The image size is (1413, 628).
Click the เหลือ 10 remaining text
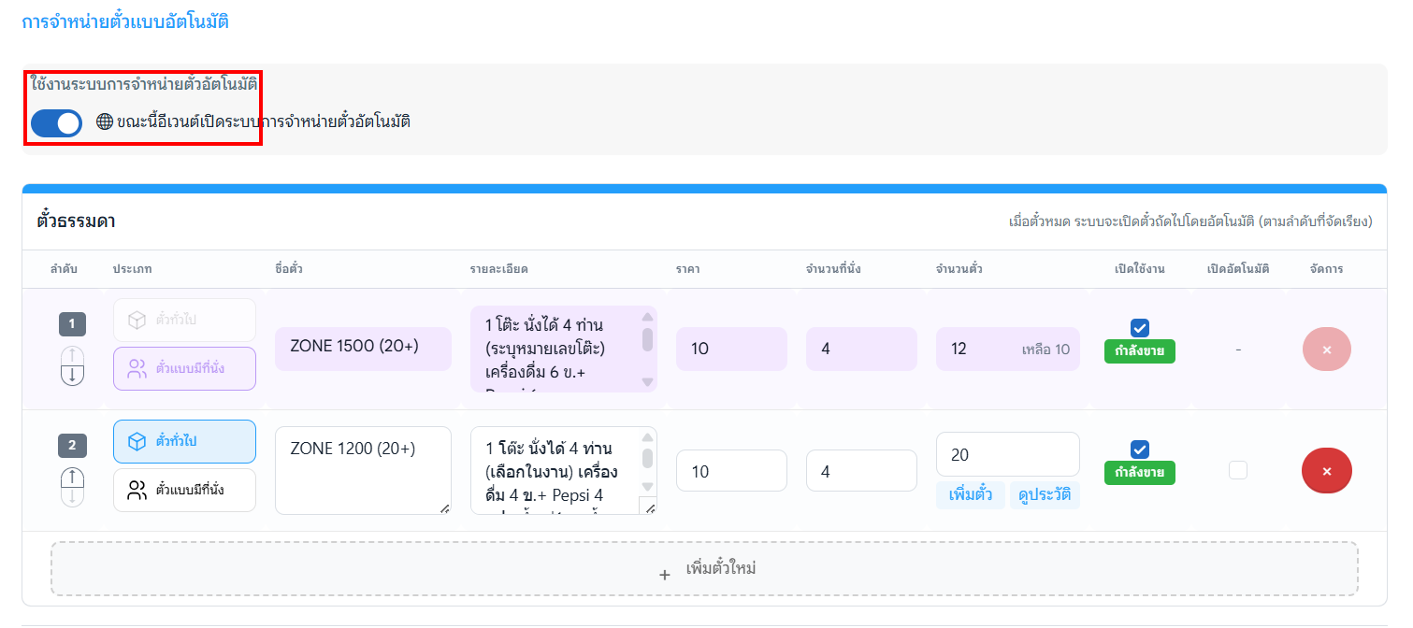click(1045, 350)
